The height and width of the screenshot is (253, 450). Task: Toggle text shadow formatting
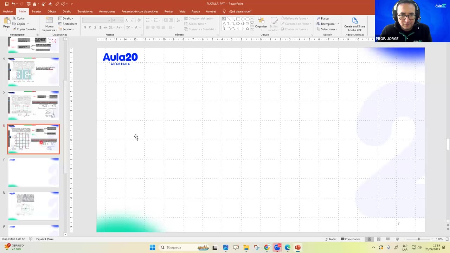[x=100, y=27]
